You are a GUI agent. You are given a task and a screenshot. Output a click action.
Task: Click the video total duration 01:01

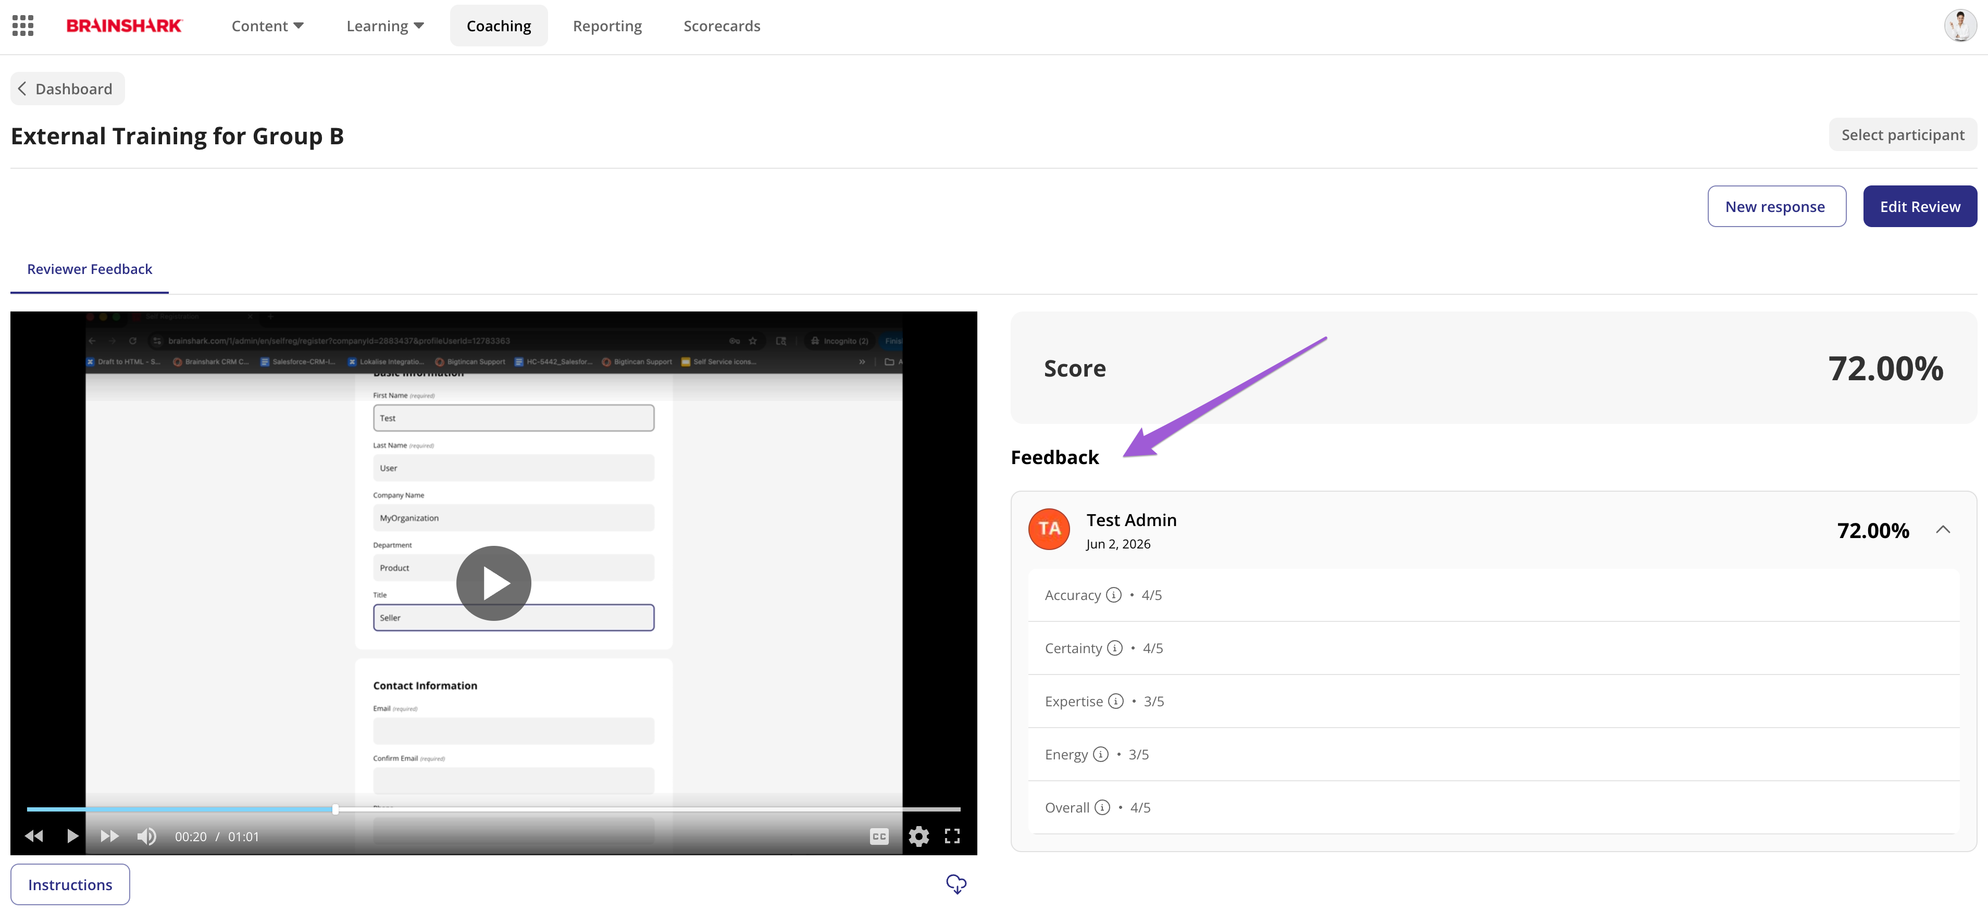244,837
